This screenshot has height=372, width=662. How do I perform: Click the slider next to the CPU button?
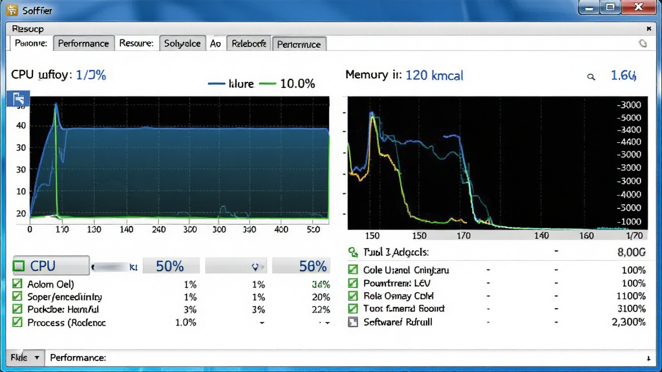click(x=110, y=267)
